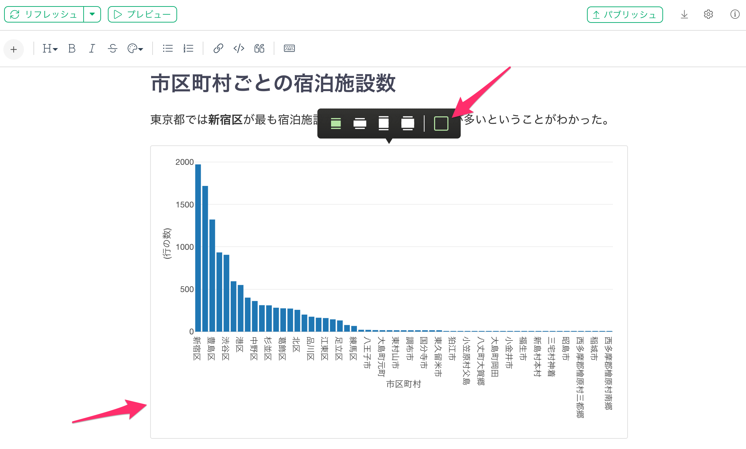Image resolution: width=746 pixels, height=449 pixels.
Task: Click the bold word 新宿区 in the paragraph
Action: [226, 120]
